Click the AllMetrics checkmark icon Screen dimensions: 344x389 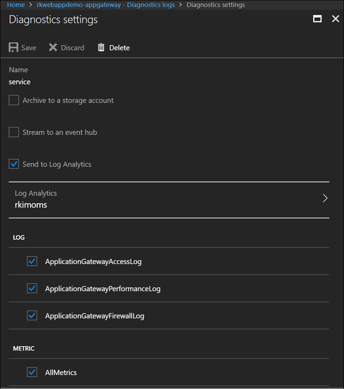[32, 372]
